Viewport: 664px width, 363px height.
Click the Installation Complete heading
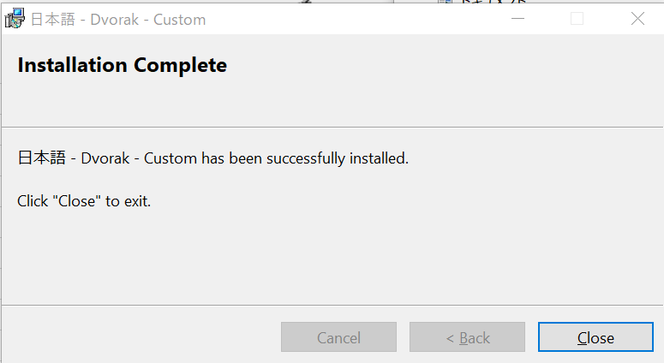[x=122, y=65]
